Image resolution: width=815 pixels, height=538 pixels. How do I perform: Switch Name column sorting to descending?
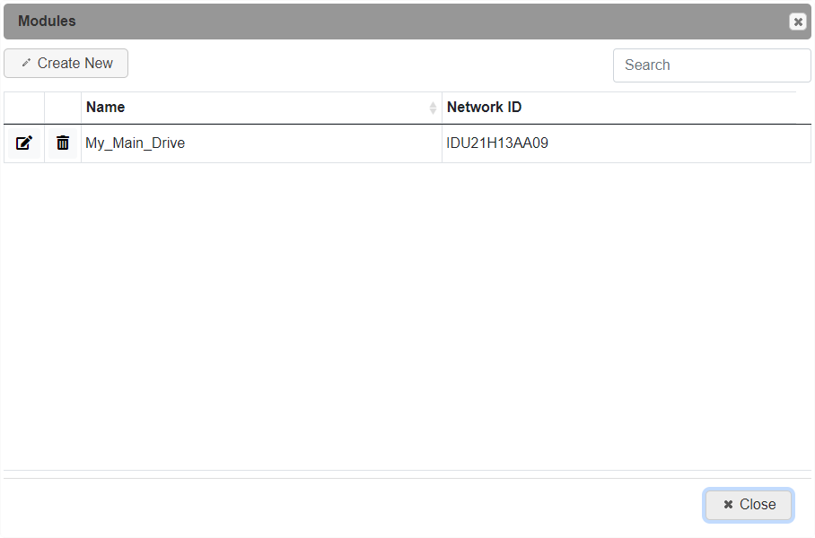[x=434, y=109]
